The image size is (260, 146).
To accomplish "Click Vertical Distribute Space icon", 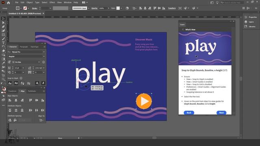I will 10,120.
